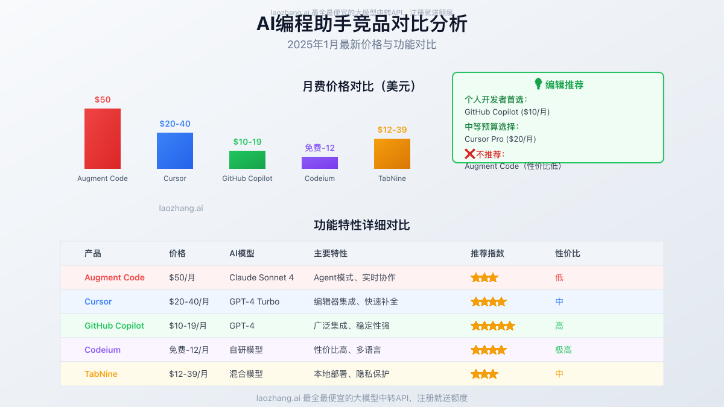724x407 pixels.
Task: Click Cursor Pro ($20/月) recommendation text
Action: (x=500, y=139)
